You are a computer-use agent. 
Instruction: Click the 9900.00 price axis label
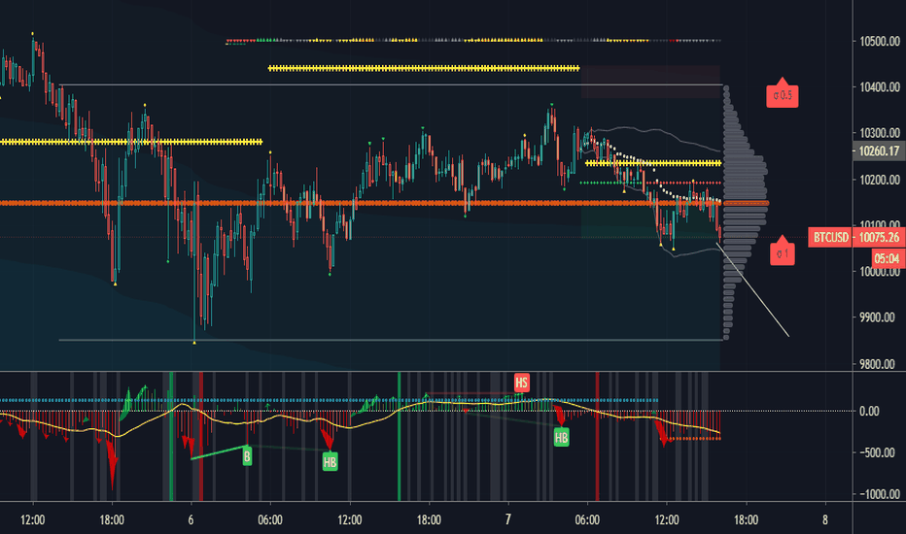pos(880,317)
